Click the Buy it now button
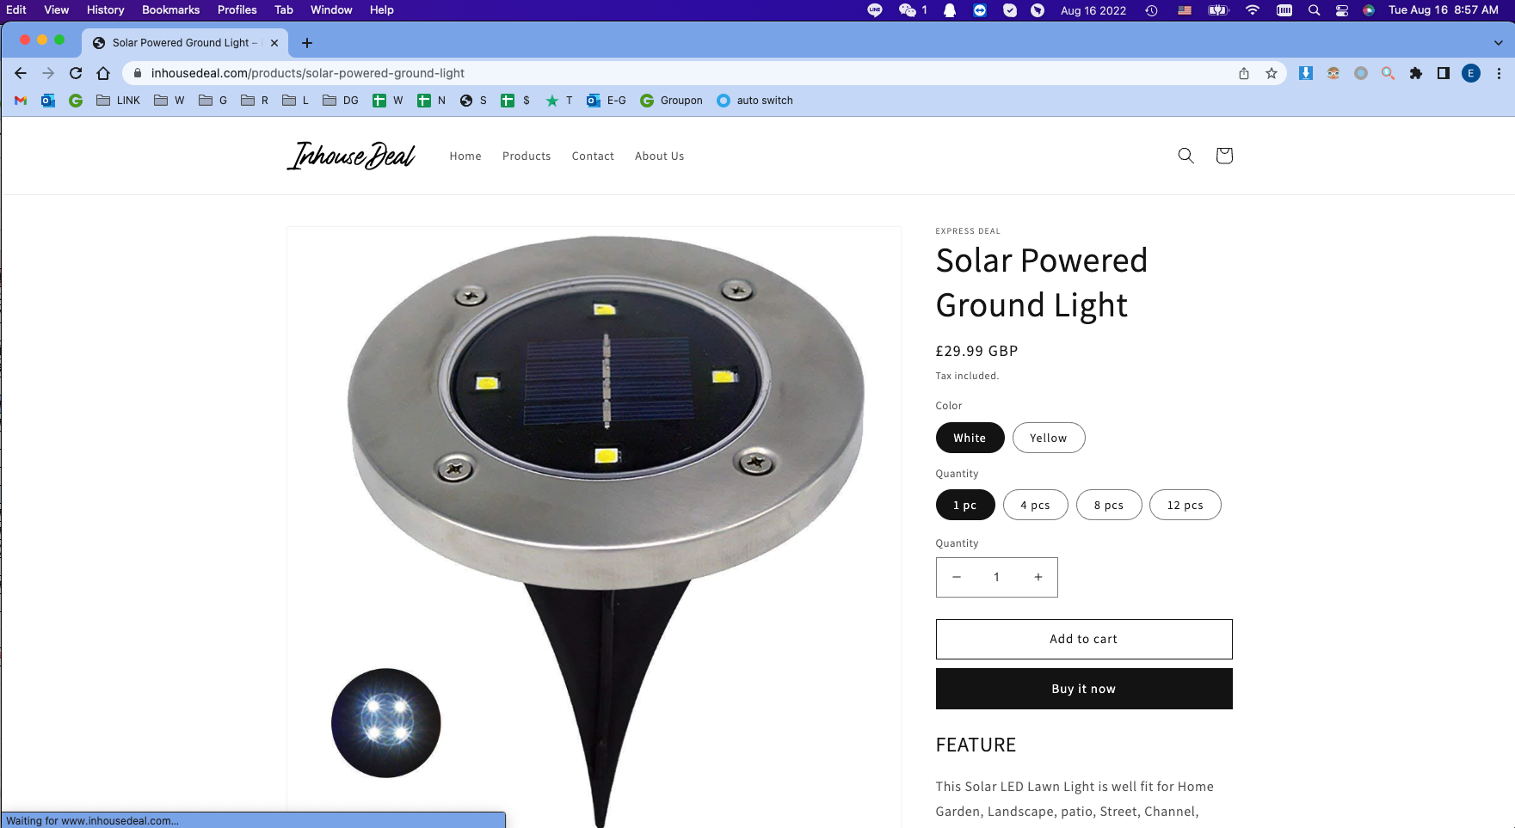Image resolution: width=1515 pixels, height=828 pixels. click(x=1084, y=689)
